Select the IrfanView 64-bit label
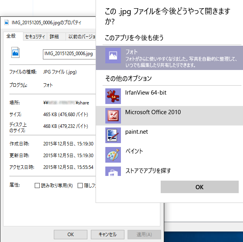This screenshot has height=242, width=243. tap(145, 93)
